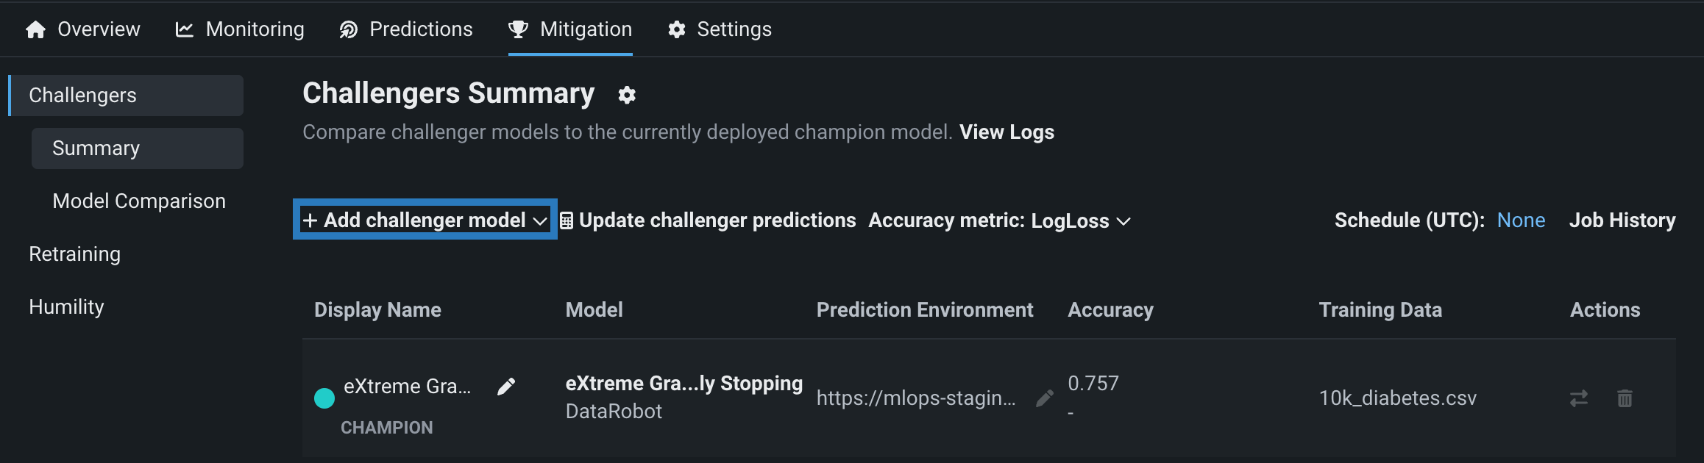
Task: Go to Retraining in the sidebar
Action: (74, 254)
